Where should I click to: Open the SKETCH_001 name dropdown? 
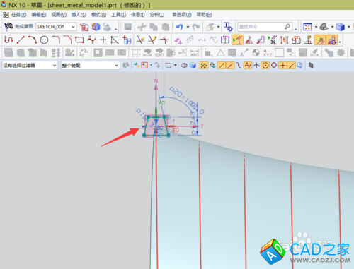click(56, 27)
